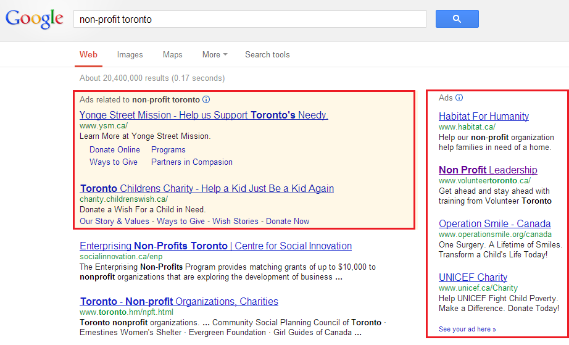Switch to the Images tab
This screenshot has height=345, width=569.
[130, 54]
